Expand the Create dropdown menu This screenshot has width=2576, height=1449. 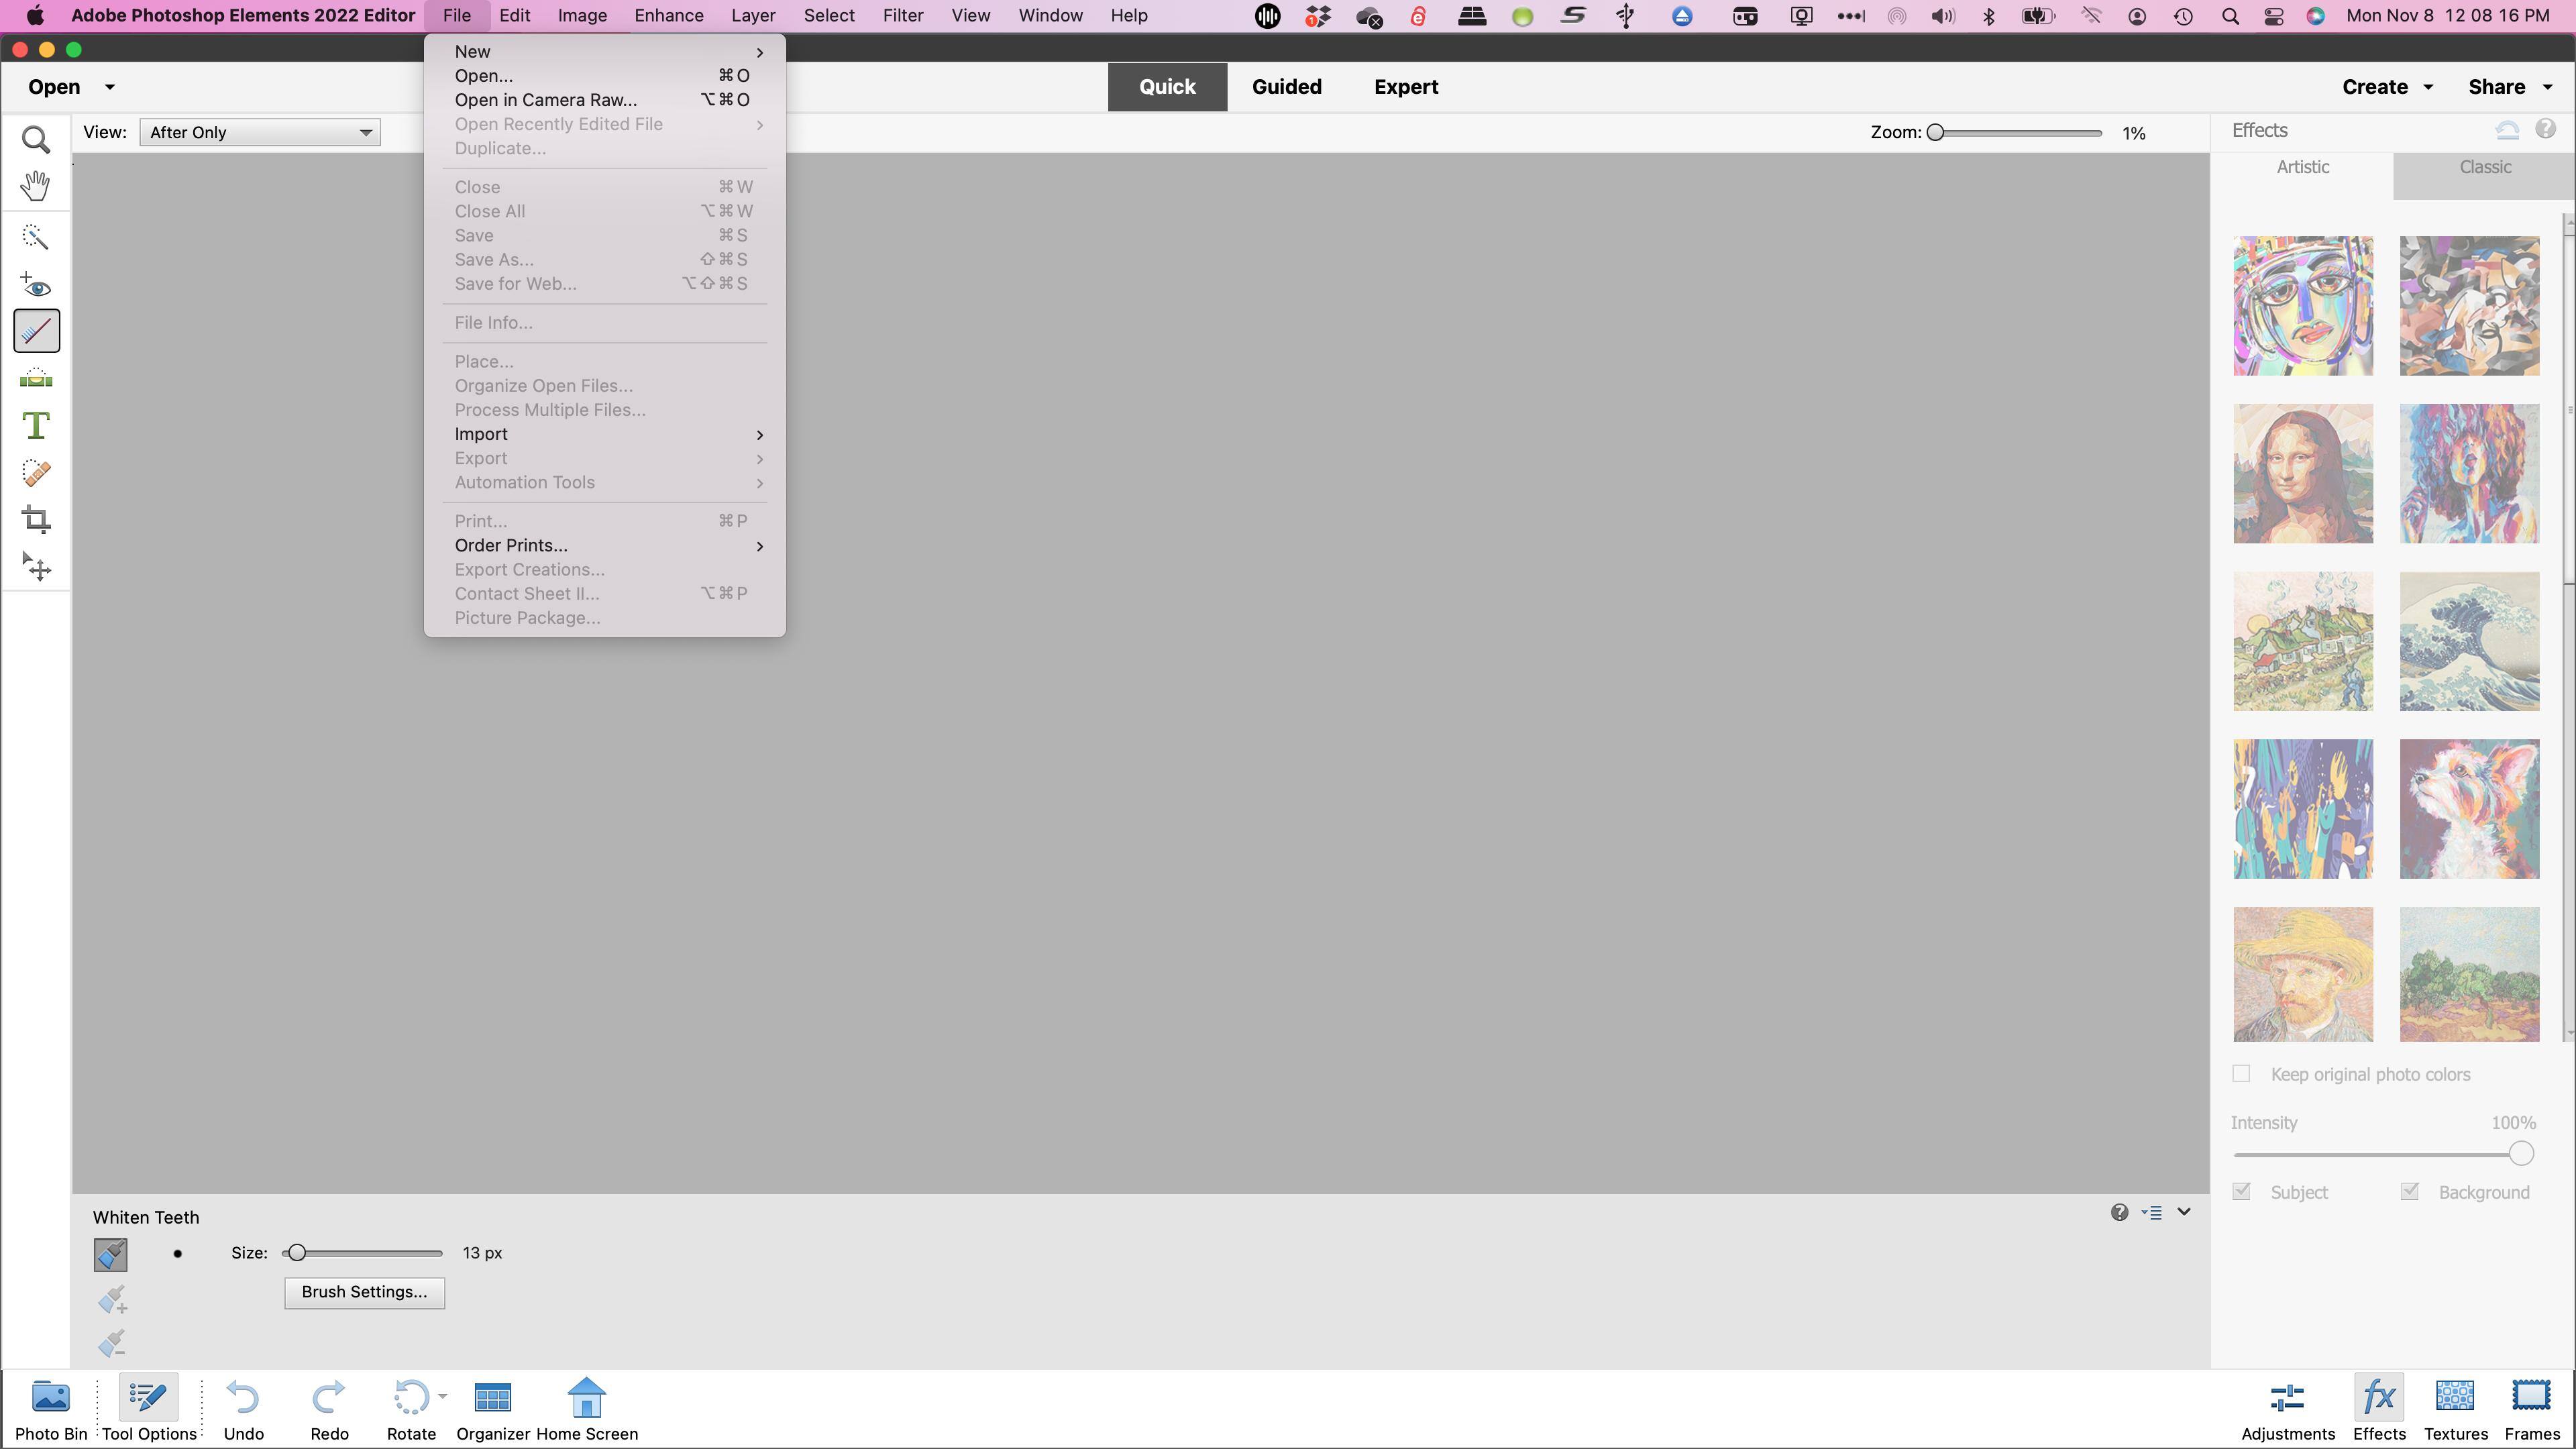pos(2387,87)
